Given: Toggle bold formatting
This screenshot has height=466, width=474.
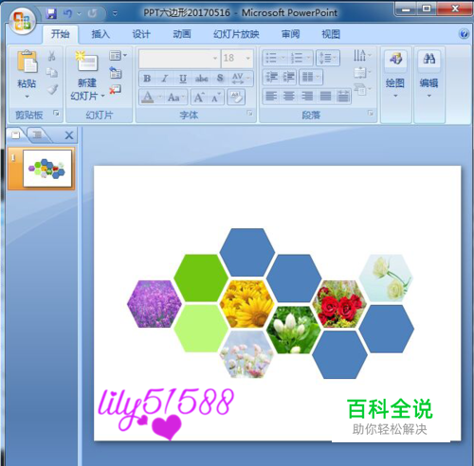Looking at the screenshot, I should point(147,79).
